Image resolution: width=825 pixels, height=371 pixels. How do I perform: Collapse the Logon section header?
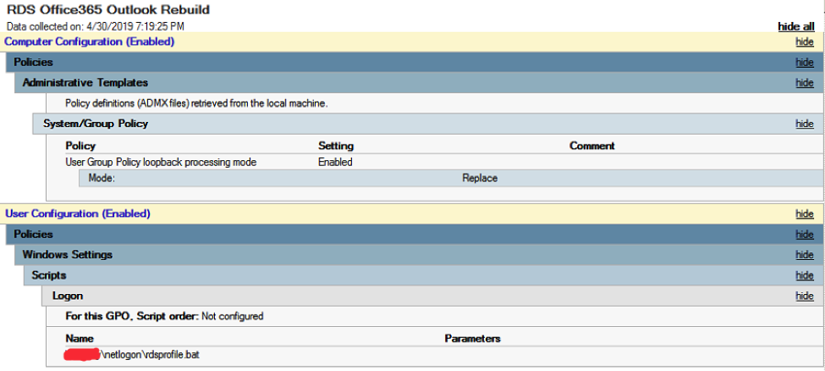[68, 296]
